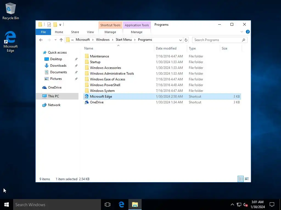Image resolution: width=281 pixels, height=210 pixels.
Task: Open Recent locations dropdown arrow
Action: (55, 40)
